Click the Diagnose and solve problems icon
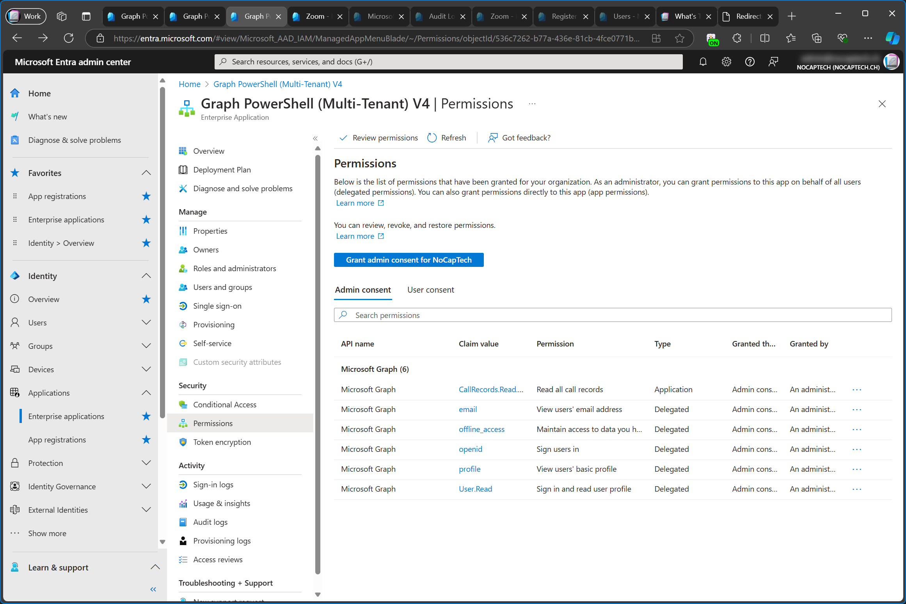This screenshot has width=906, height=604. (183, 188)
